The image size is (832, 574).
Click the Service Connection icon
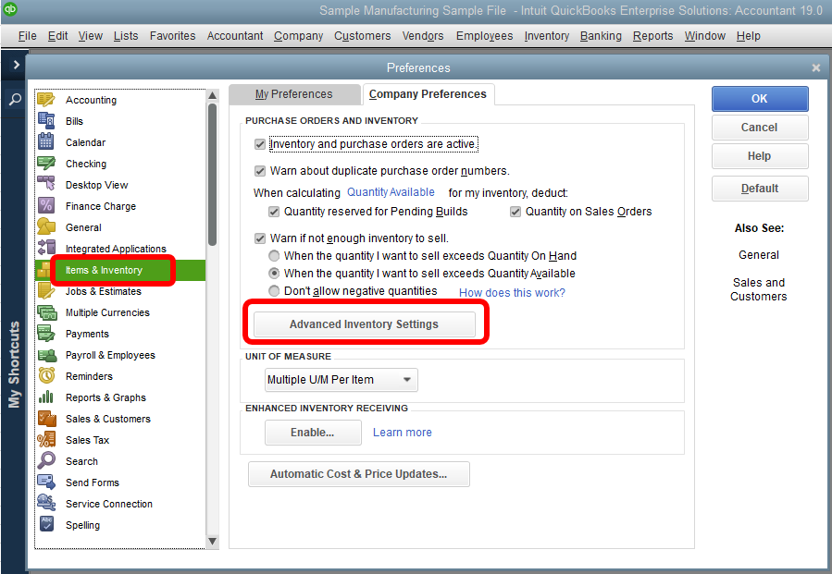(46, 503)
